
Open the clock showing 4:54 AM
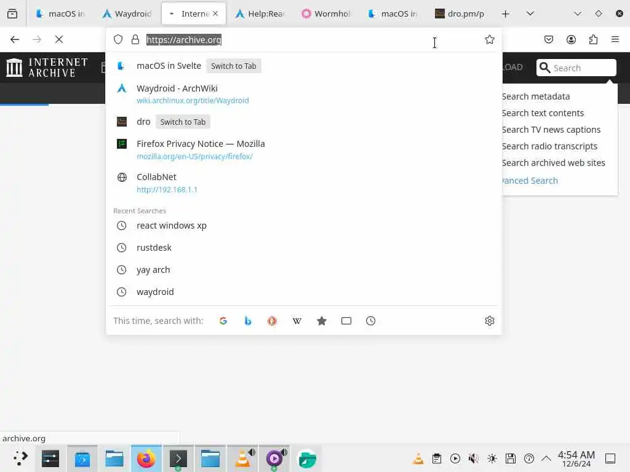pos(576,458)
